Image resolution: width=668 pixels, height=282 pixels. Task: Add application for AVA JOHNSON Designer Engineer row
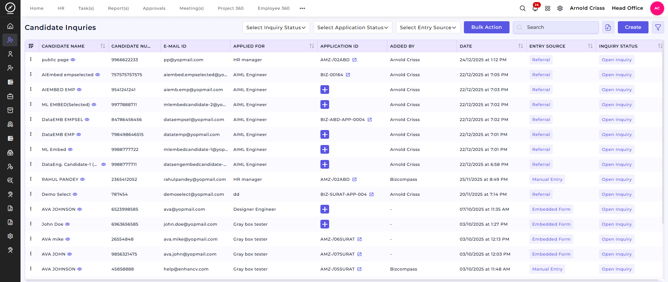325,209
